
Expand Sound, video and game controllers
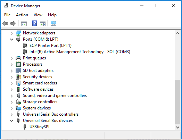[x=11, y=96]
